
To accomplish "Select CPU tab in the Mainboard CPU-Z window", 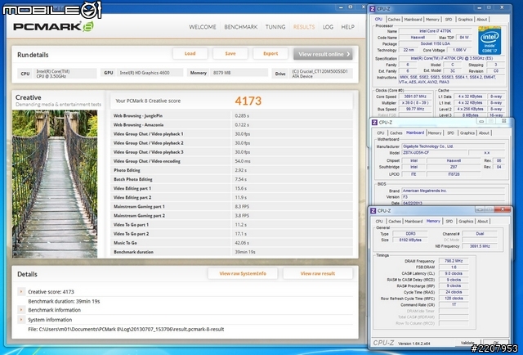I will point(381,133).
